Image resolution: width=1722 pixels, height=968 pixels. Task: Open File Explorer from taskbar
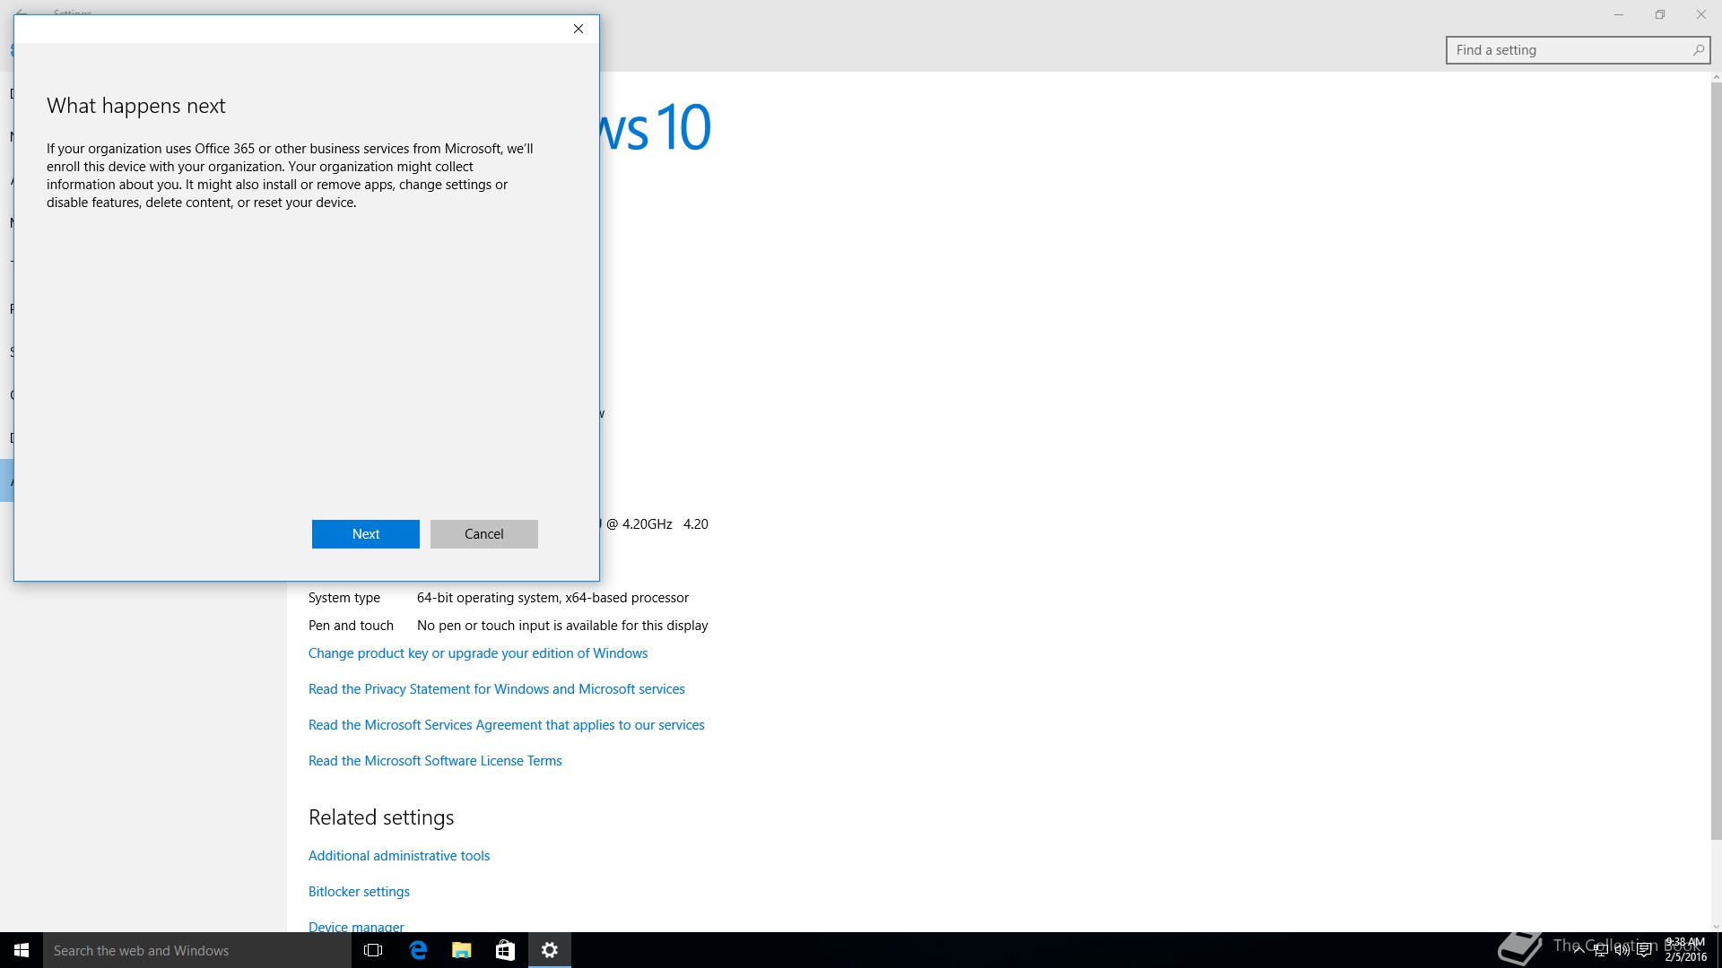(x=461, y=950)
